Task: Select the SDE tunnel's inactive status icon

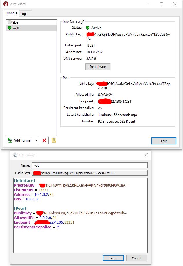Action: click(x=10, y=22)
